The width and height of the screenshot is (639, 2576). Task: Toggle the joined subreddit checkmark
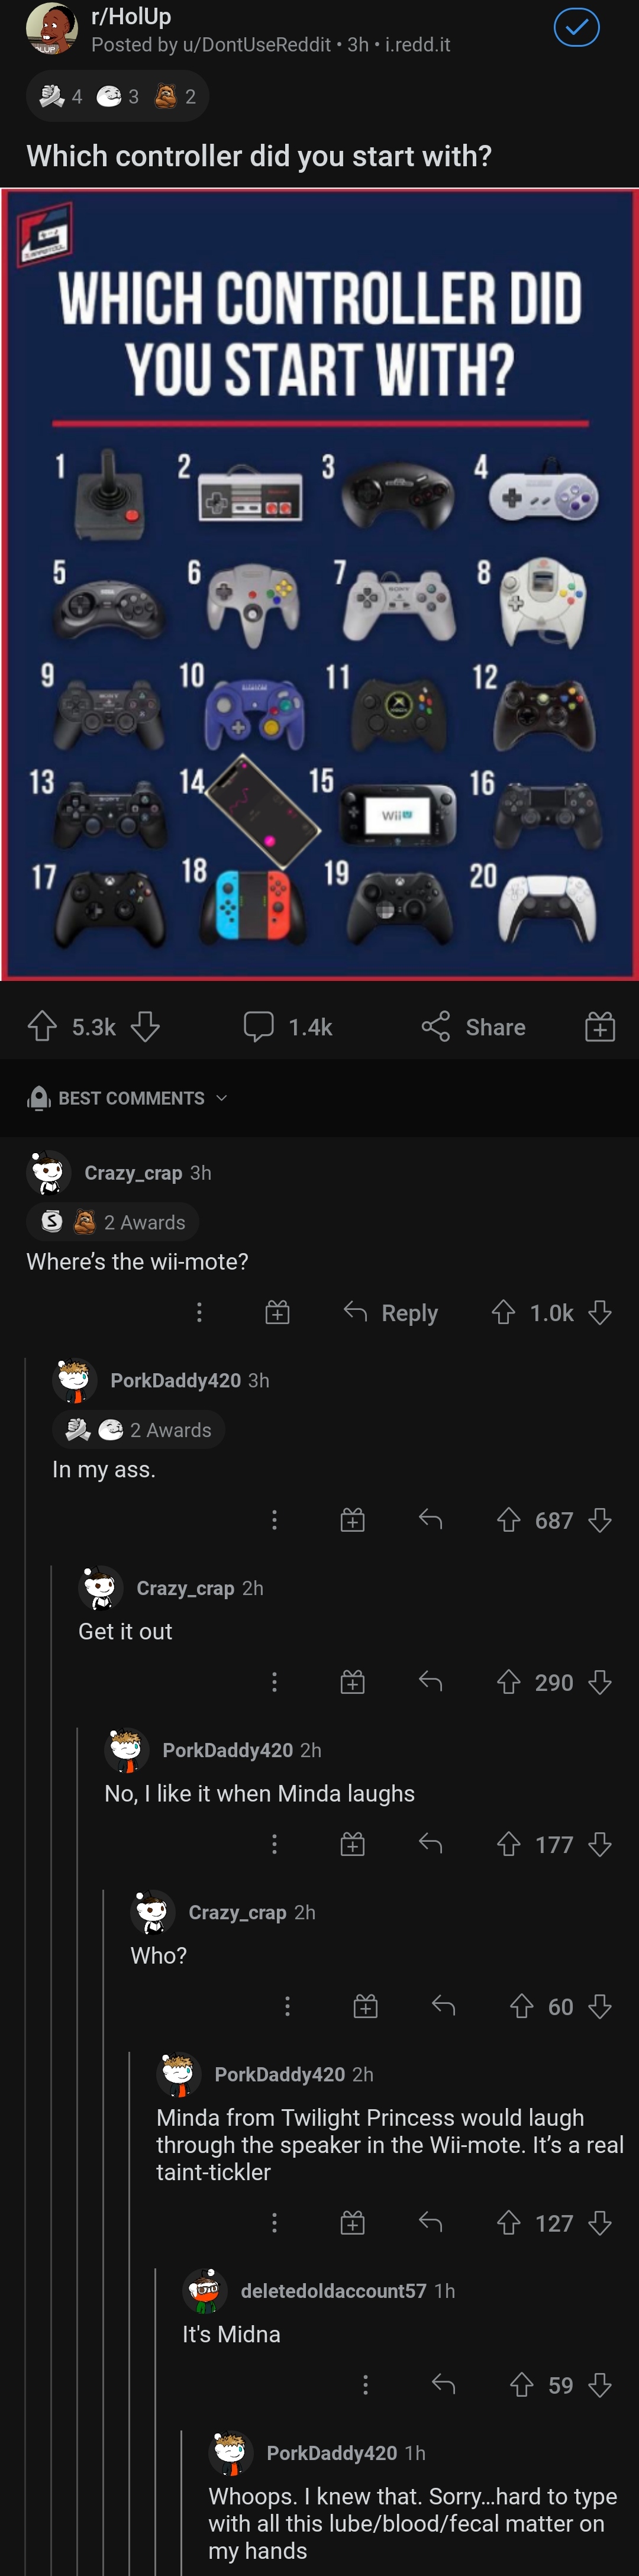(576, 28)
